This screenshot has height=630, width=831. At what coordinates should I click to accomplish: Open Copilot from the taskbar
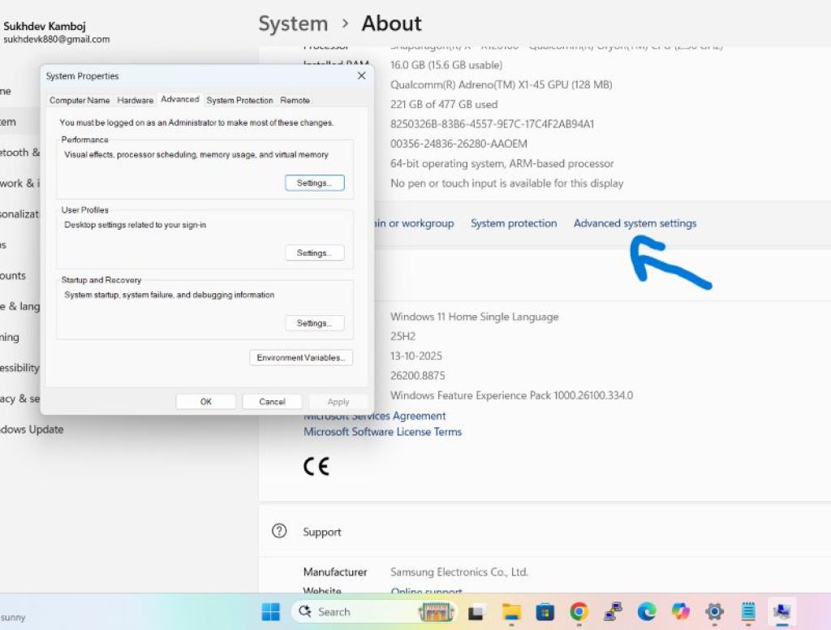coord(681,612)
